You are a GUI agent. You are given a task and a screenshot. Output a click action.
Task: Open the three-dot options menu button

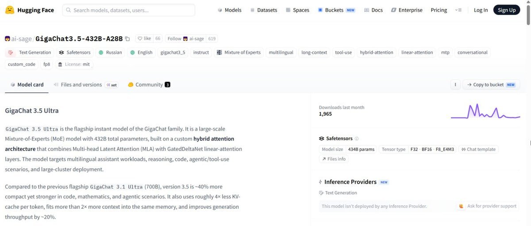pos(455,85)
